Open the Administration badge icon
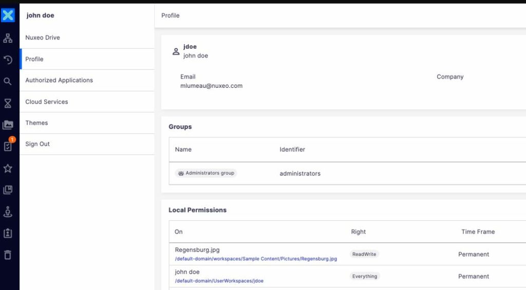 [8, 234]
